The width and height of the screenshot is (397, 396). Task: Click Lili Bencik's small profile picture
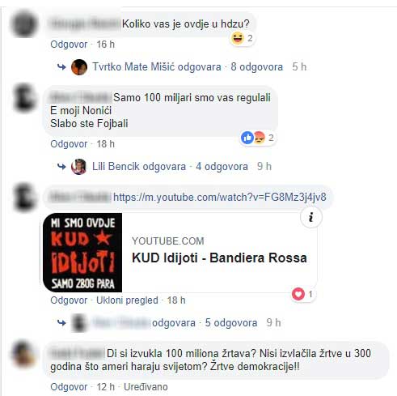pos(78,167)
